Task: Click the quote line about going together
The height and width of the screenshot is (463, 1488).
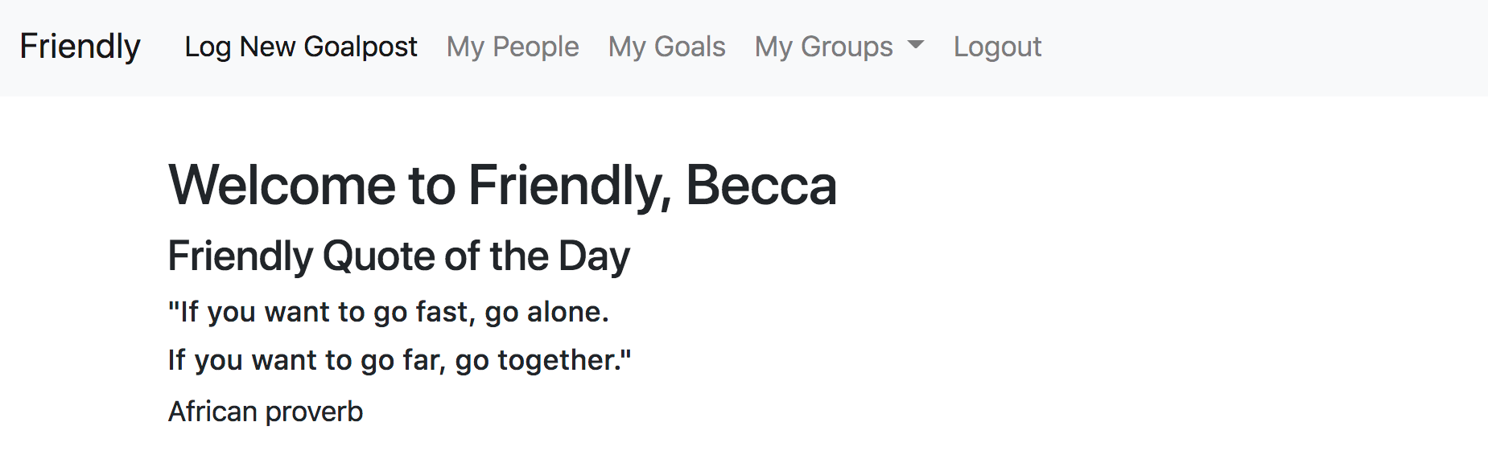Action: (x=399, y=360)
